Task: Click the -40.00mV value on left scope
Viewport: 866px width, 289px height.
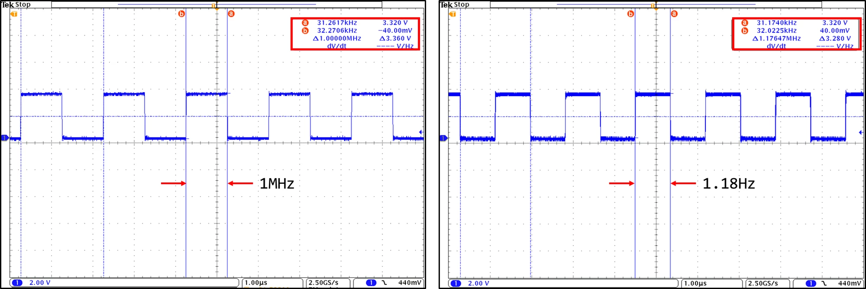Action: (395, 31)
